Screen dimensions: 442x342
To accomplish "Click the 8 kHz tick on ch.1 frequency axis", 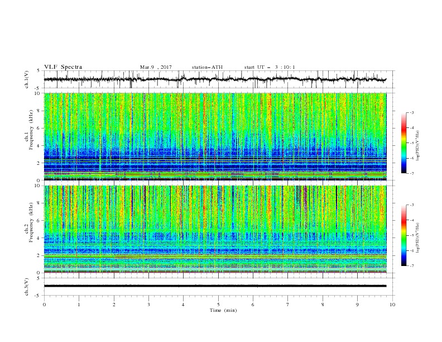I will coord(39,111).
